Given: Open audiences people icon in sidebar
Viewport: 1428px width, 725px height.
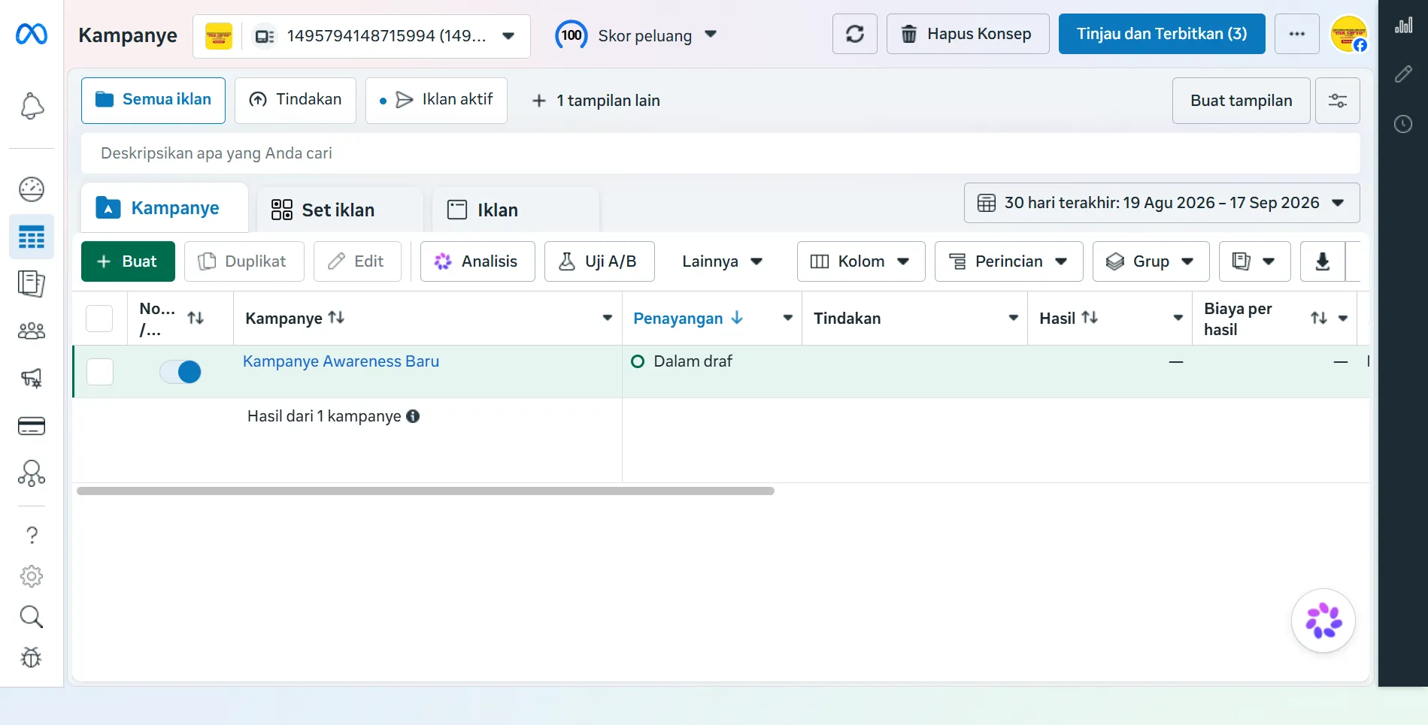Looking at the screenshot, I should tap(32, 331).
